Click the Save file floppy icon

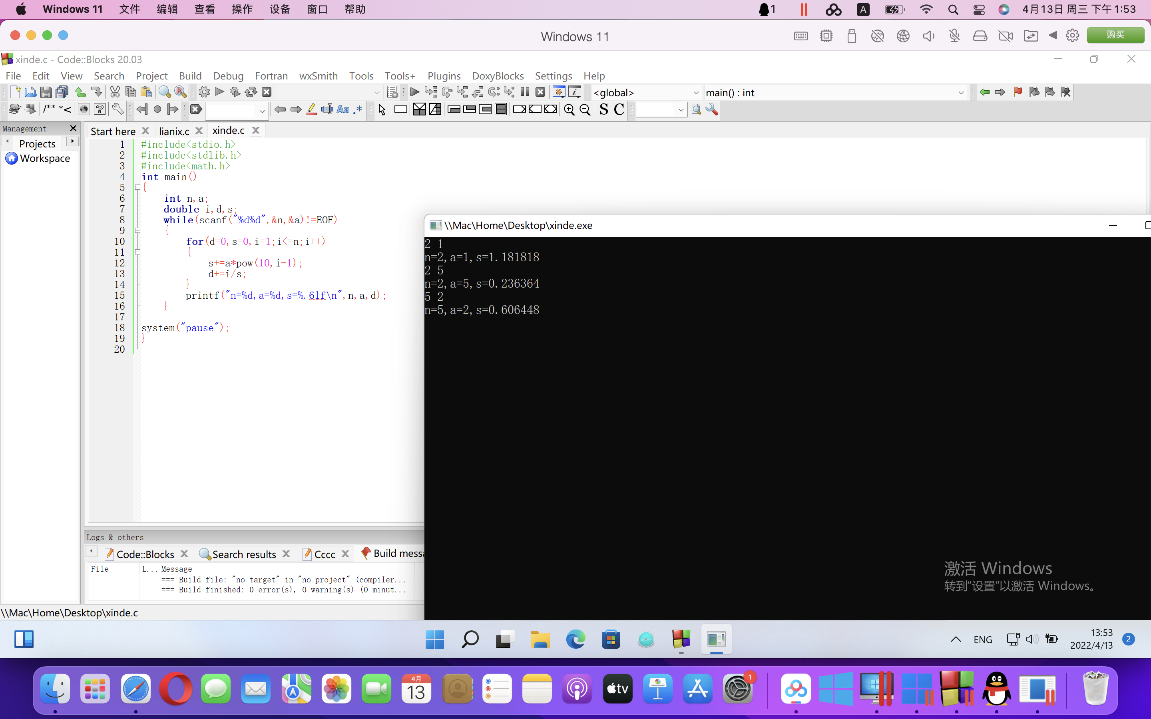(46, 92)
